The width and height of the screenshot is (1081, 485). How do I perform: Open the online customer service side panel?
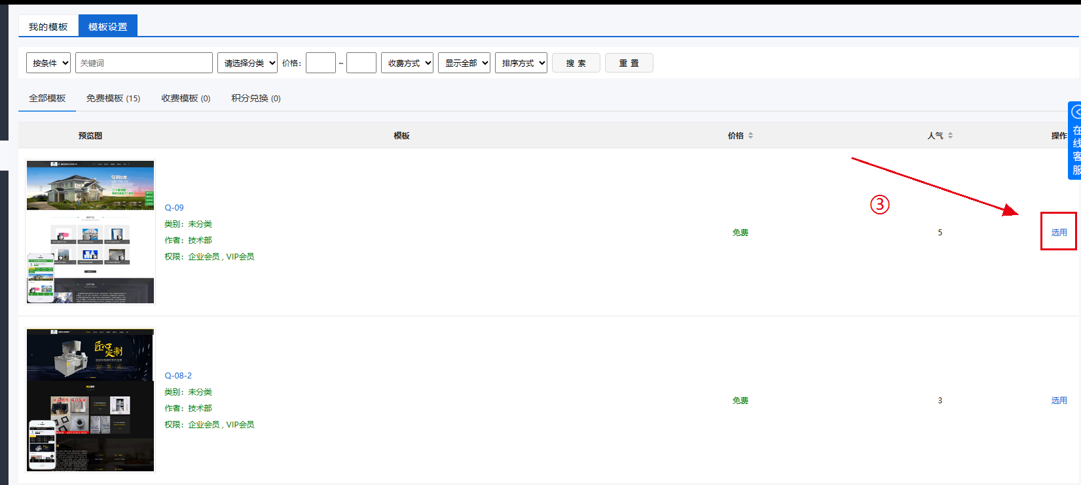[1074, 141]
